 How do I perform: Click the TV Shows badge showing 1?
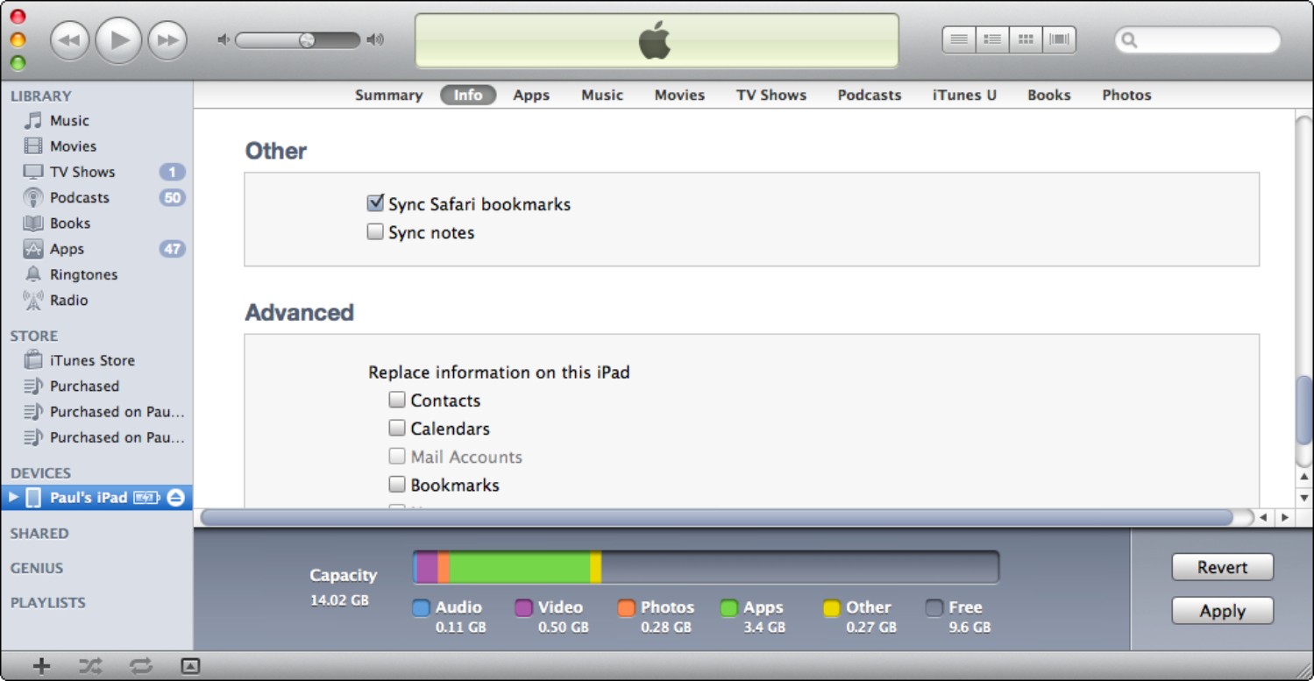[172, 172]
